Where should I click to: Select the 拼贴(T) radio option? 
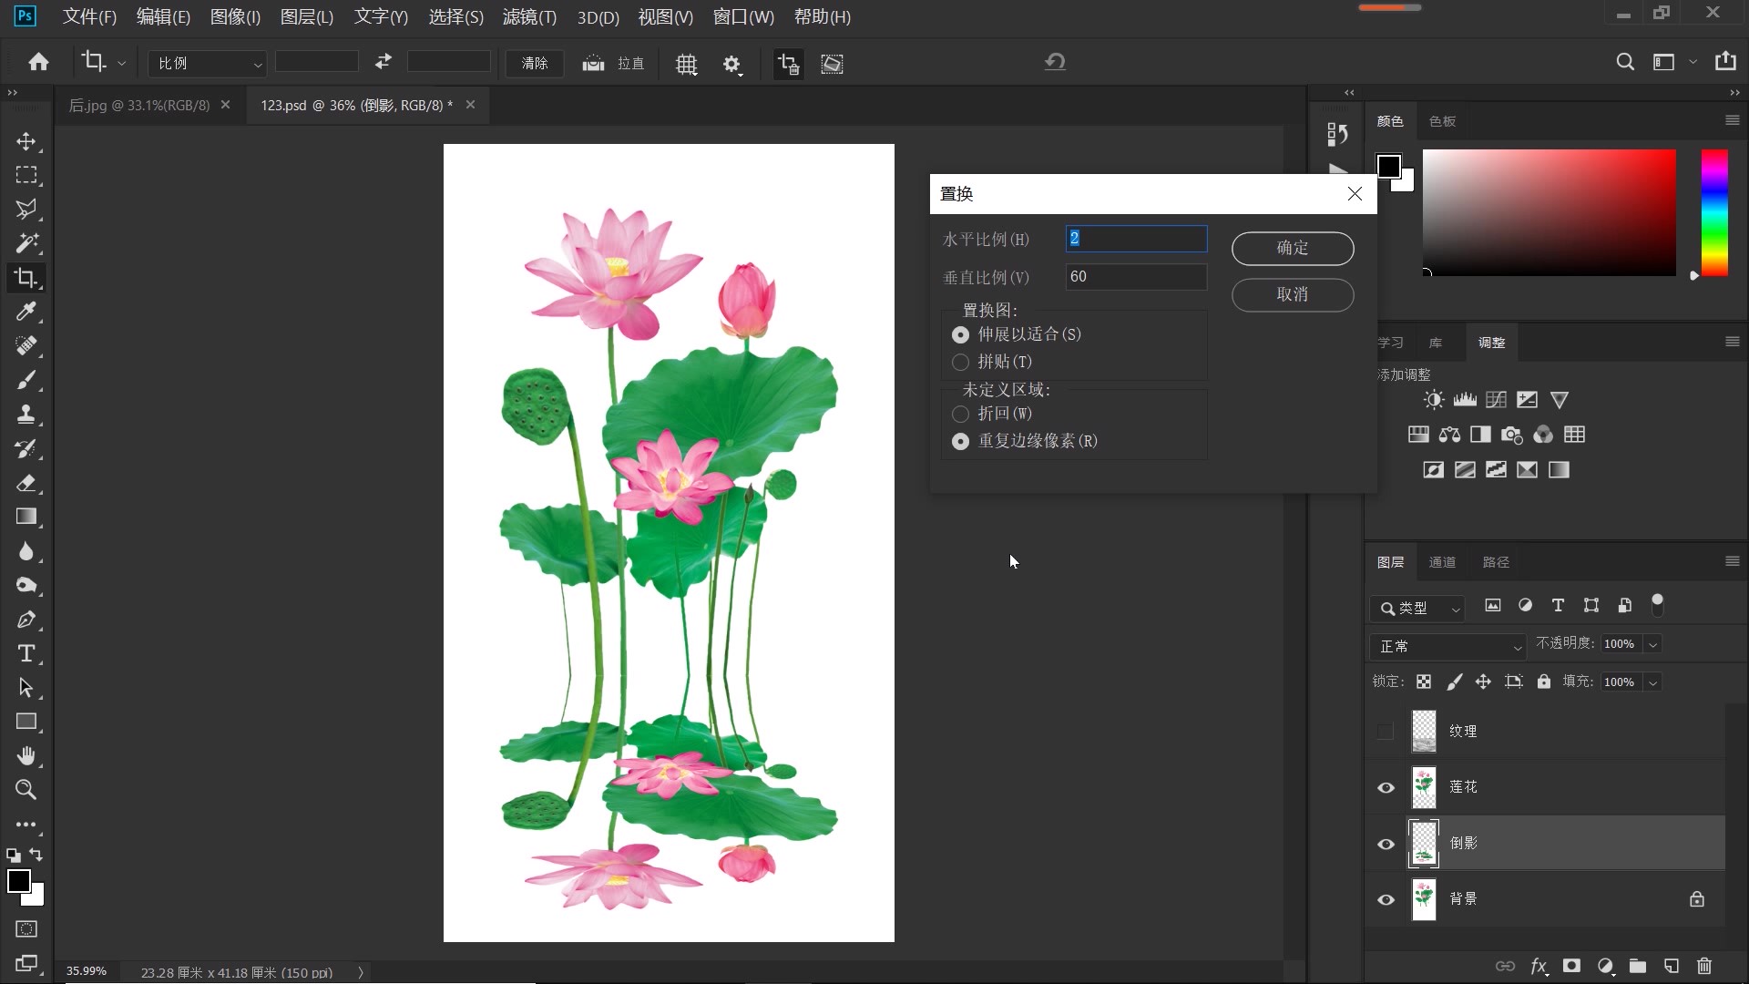tap(960, 363)
